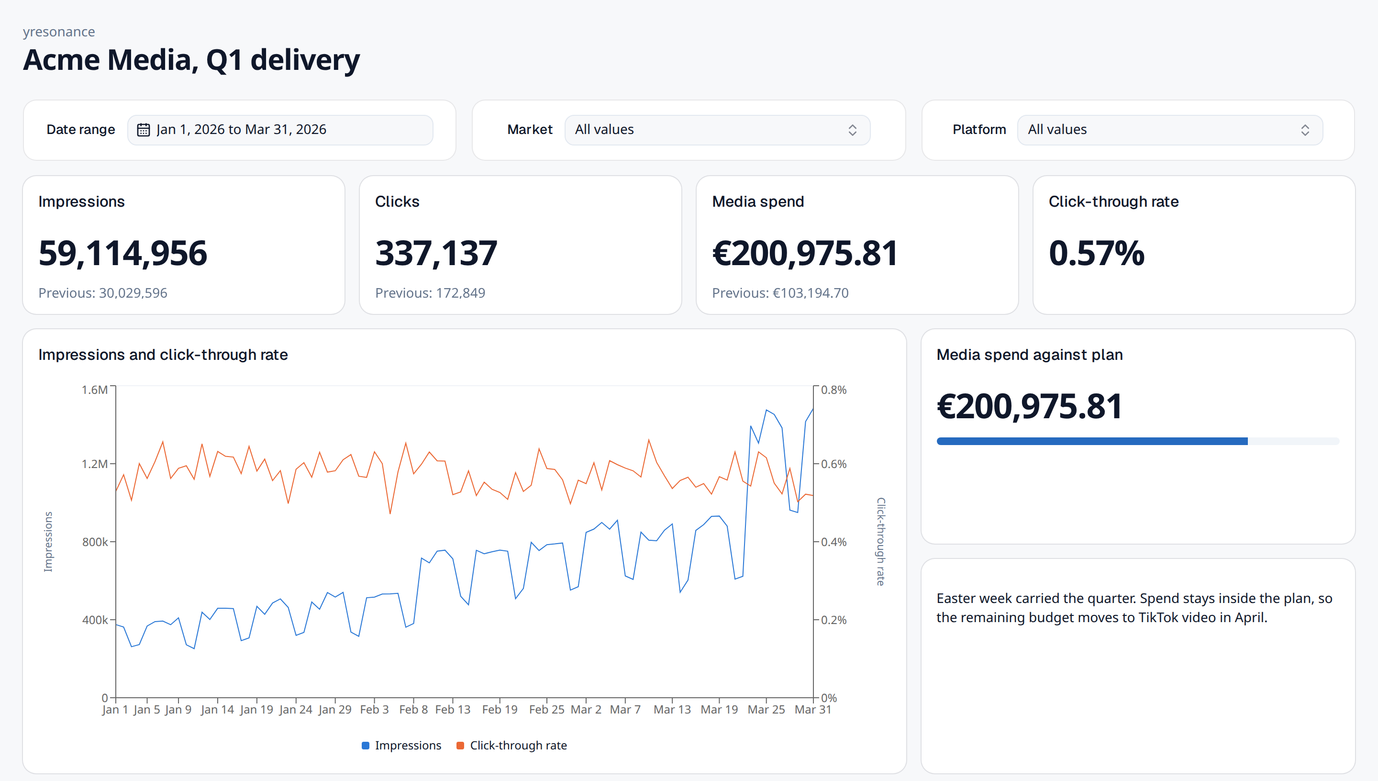Click the calendar icon in Date range
Image resolution: width=1378 pixels, height=781 pixels.
pyautogui.click(x=143, y=130)
